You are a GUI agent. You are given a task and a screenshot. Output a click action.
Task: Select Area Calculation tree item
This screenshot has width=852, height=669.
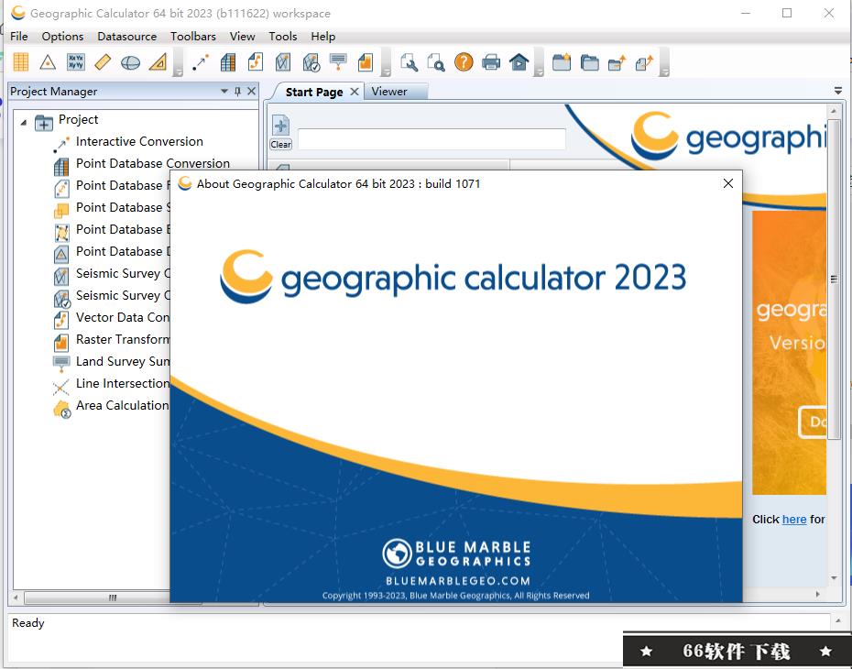[x=122, y=405]
